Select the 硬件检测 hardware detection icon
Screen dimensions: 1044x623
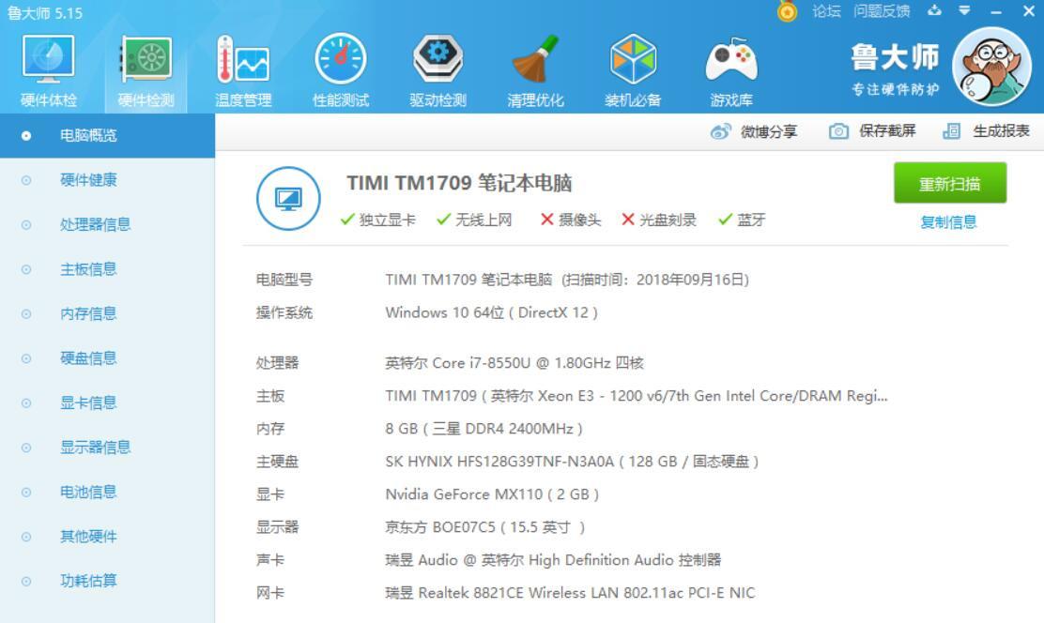click(x=146, y=71)
